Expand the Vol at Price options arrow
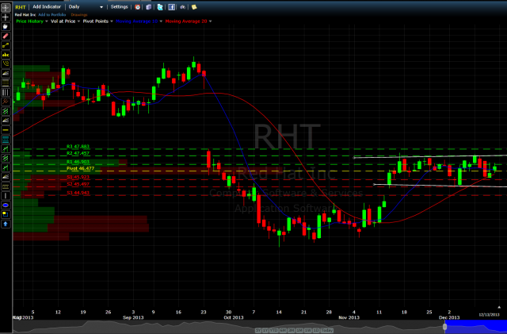 coord(78,21)
